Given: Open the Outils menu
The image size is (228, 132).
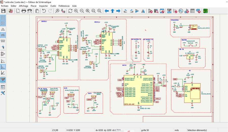Looking at the screenshot, I should (53, 6).
